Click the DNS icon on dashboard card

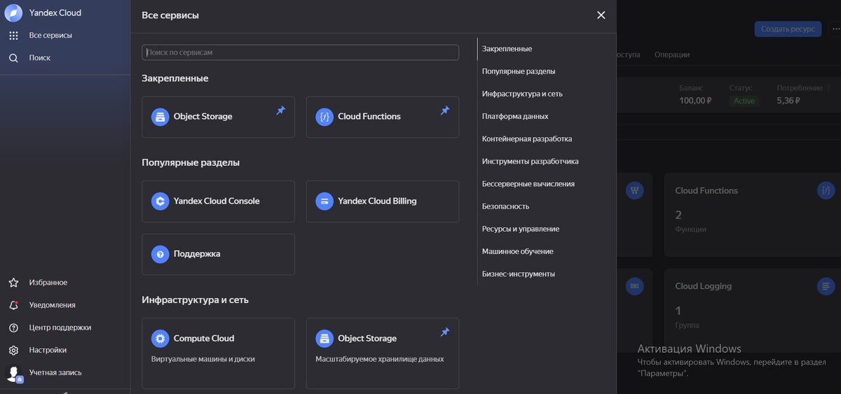634,286
